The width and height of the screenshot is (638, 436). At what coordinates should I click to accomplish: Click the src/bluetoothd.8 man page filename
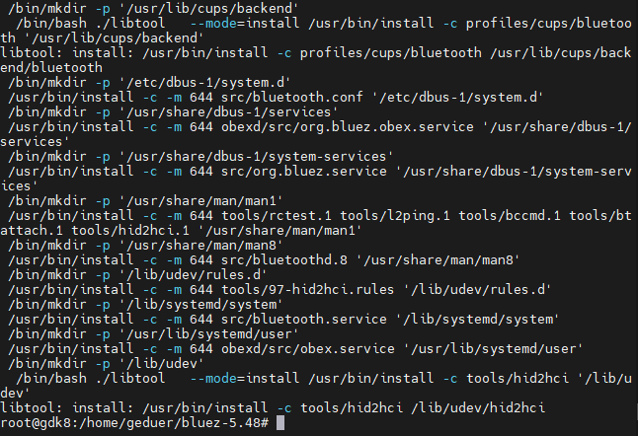point(284,260)
